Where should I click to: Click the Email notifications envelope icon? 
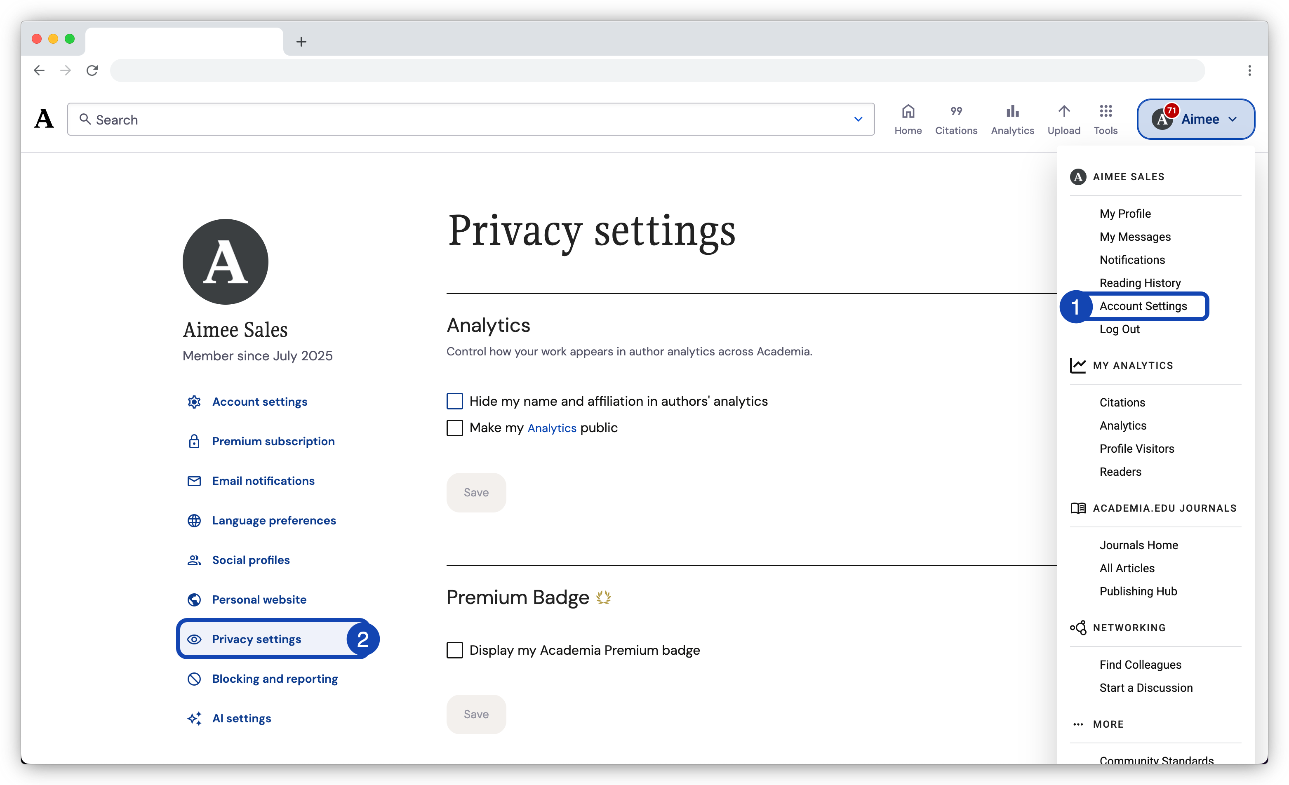pos(194,481)
